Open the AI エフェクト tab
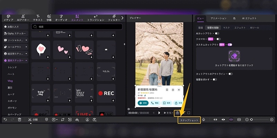Image resolution: width=277 pixels, height=138 pixels. click(x=249, y=18)
